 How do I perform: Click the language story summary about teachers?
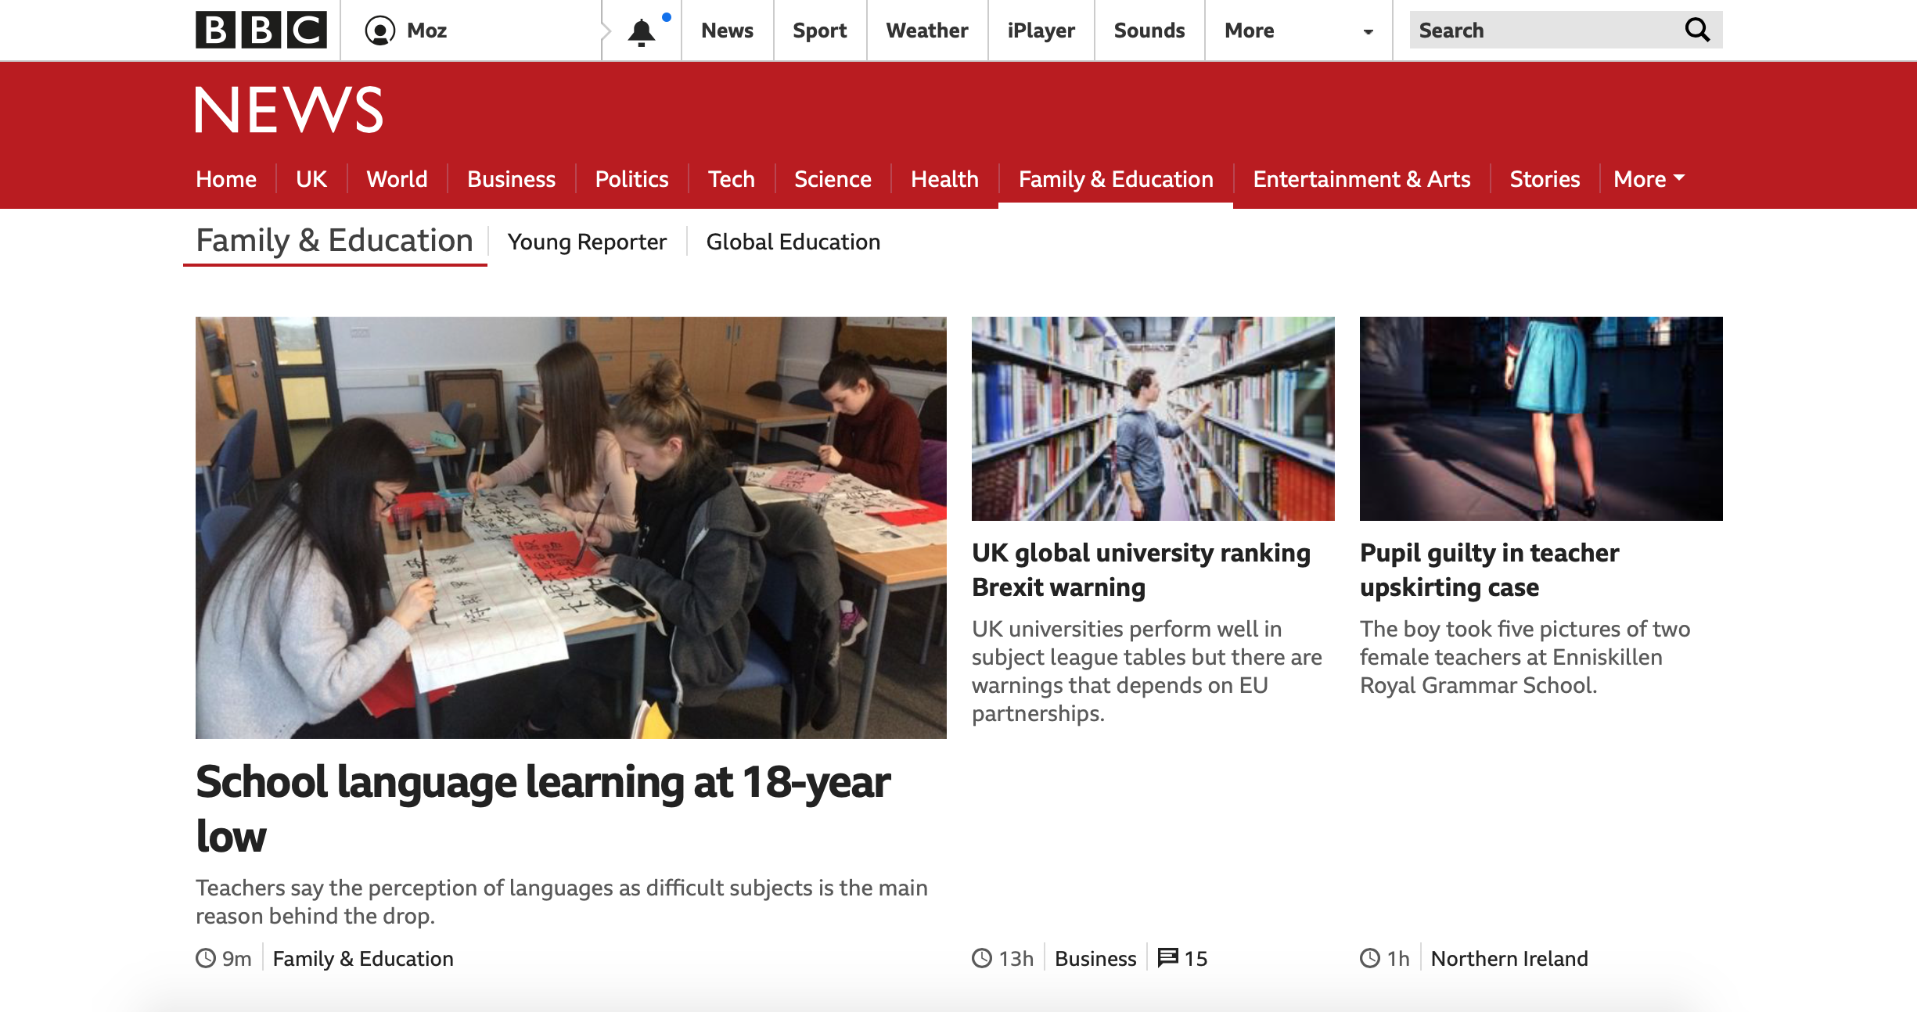[562, 902]
